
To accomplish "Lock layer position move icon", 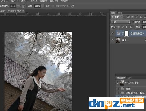I will 126,27.
